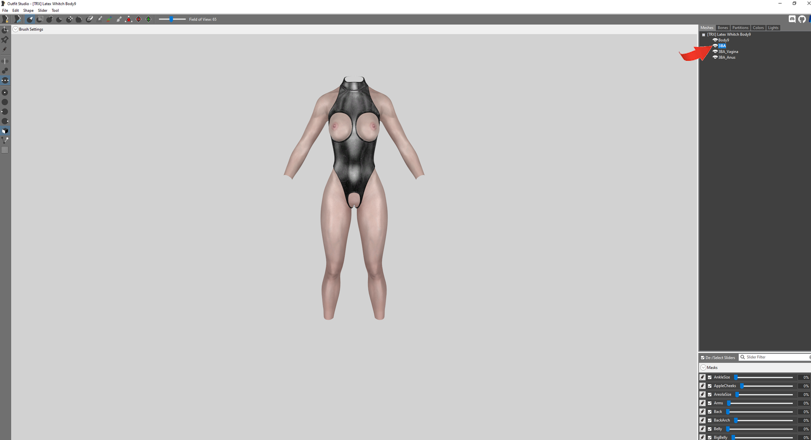
Task: Click the AnkleSize 0% value field
Action: pyautogui.click(x=804, y=378)
